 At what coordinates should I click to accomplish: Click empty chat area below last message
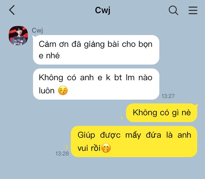pyautogui.click(x=102, y=168)
